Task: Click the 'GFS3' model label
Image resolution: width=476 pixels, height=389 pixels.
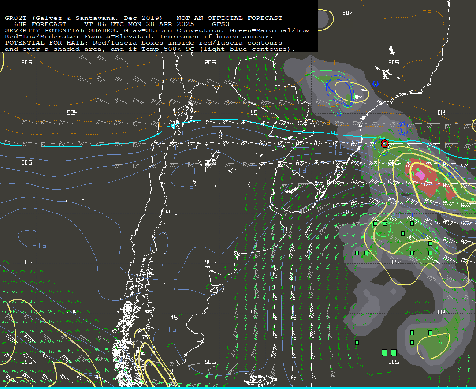Action: pyautogui.click(x=221, y=24)
